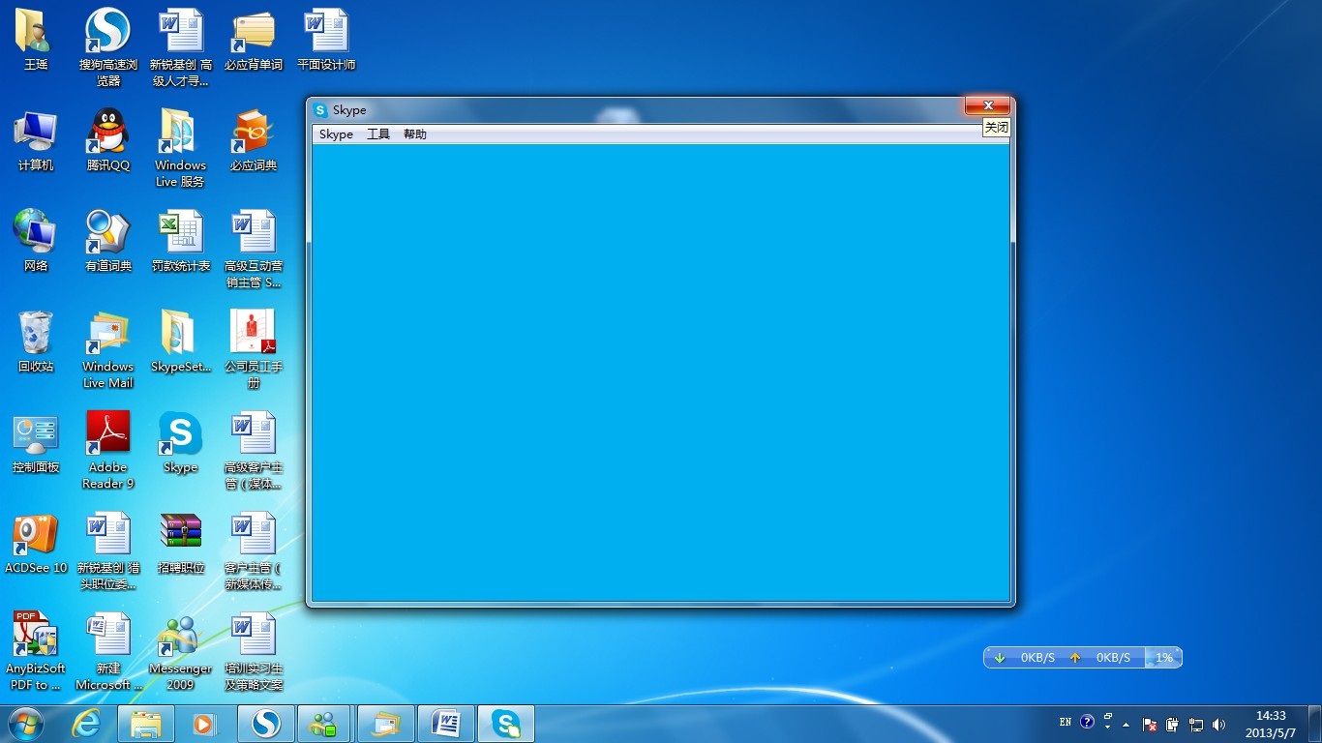Click the language bar help icon
This screenshot has width=1322, height=743.
click(1087, 722)
